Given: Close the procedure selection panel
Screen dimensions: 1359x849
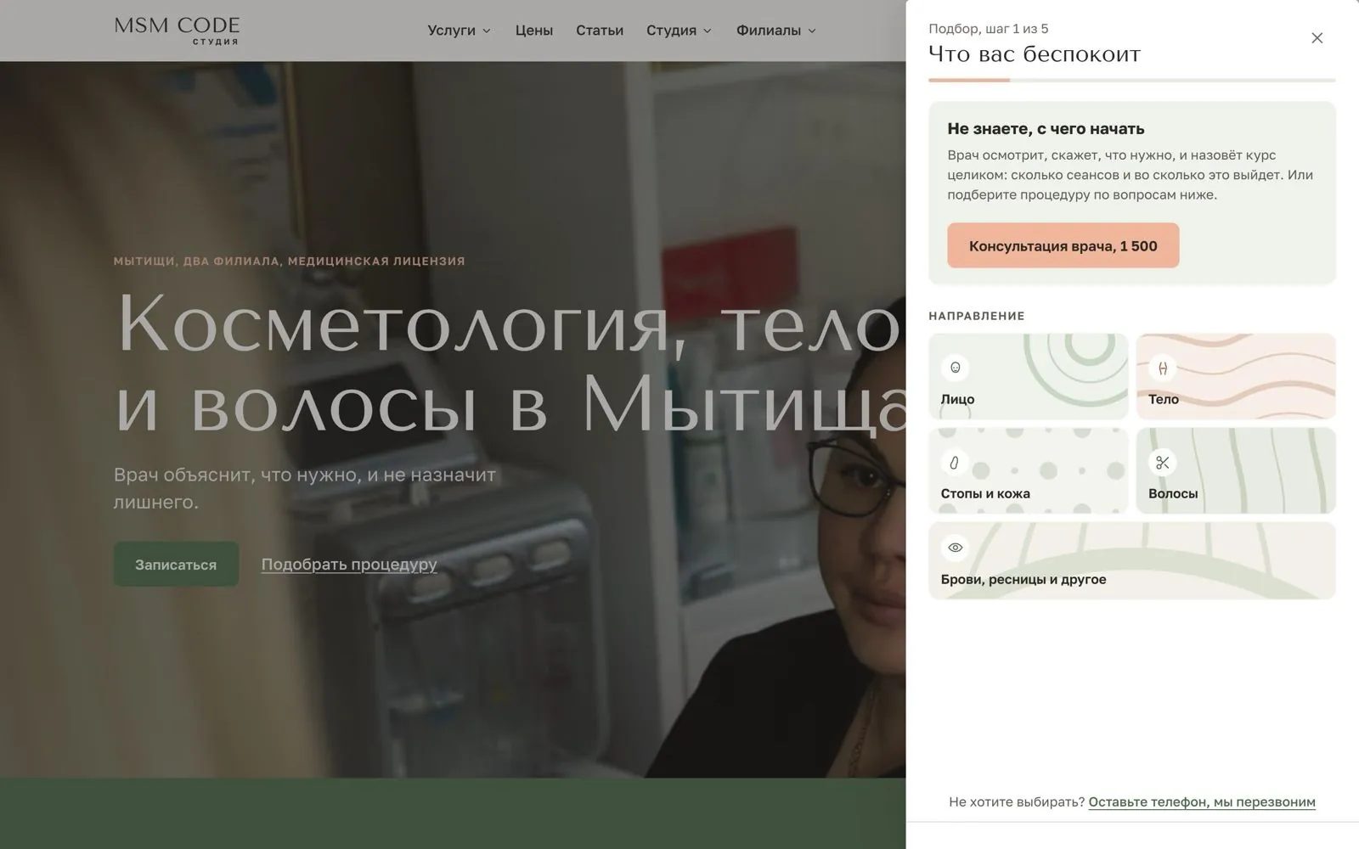Looking at the screenshot, I should (1317, 38).
